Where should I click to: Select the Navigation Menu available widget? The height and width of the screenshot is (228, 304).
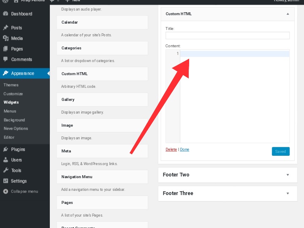(x=102, y=177)
